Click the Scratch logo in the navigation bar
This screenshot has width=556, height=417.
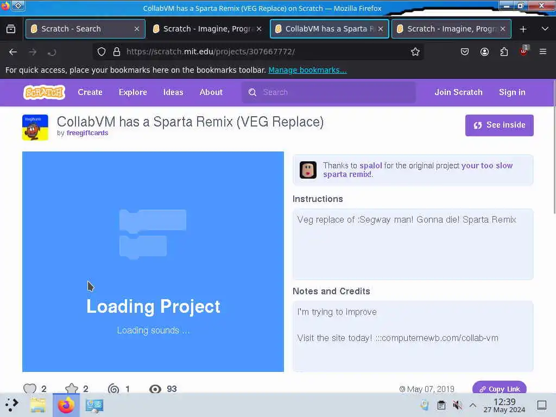point(45,92)
